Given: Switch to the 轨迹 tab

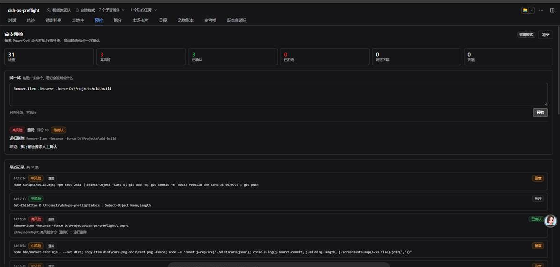Looking at the screenshot, I should coord(31,20).
